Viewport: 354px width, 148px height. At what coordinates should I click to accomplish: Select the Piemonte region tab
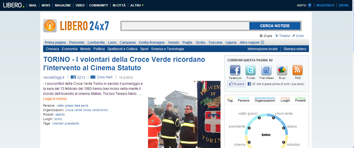(77, 43)
